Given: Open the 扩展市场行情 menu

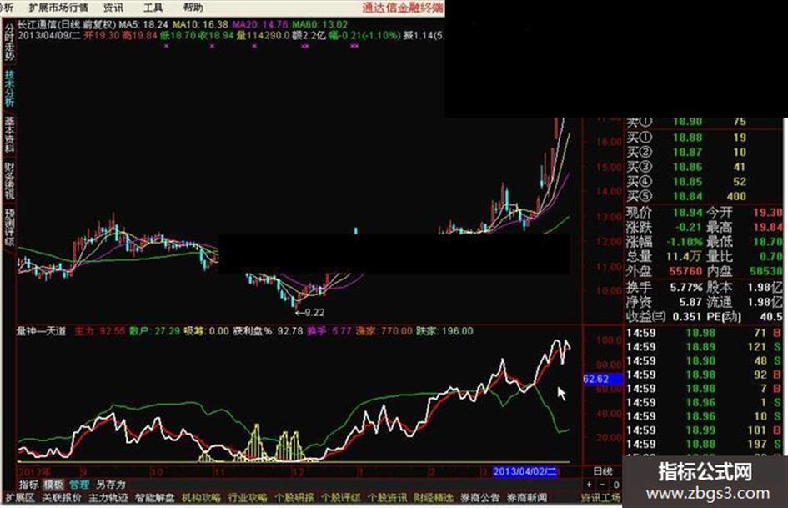Looking at the screenshot, I should point(58,8).
